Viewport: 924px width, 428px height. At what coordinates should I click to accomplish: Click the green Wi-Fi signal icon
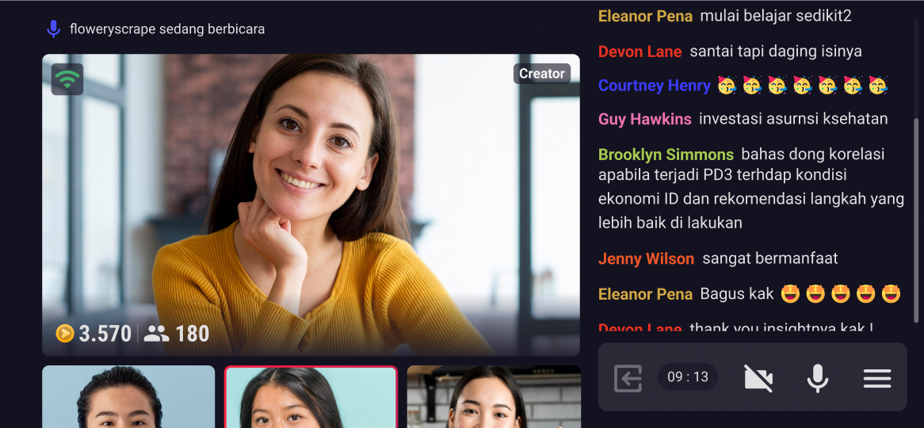tap(67, 79)
